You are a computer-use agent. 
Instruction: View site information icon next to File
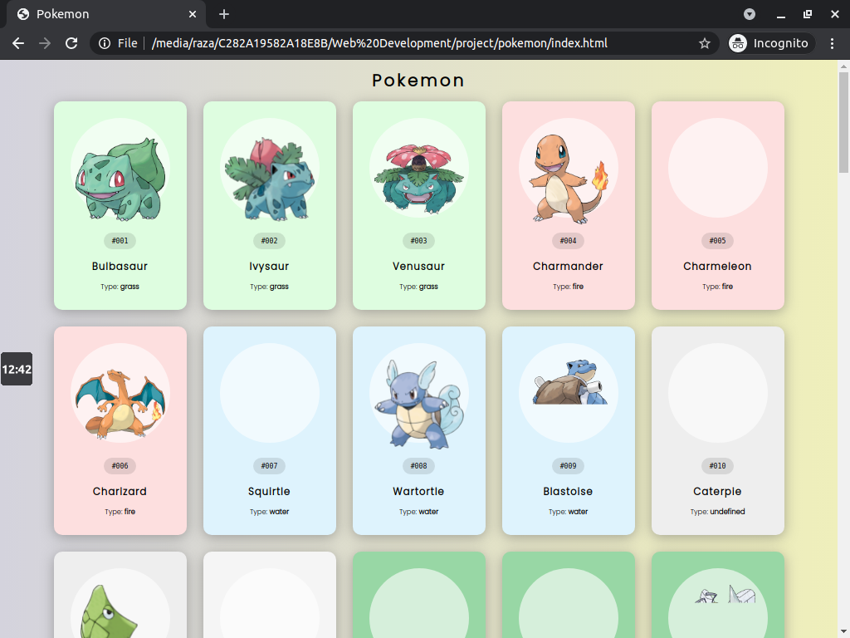tap(105, 43)
